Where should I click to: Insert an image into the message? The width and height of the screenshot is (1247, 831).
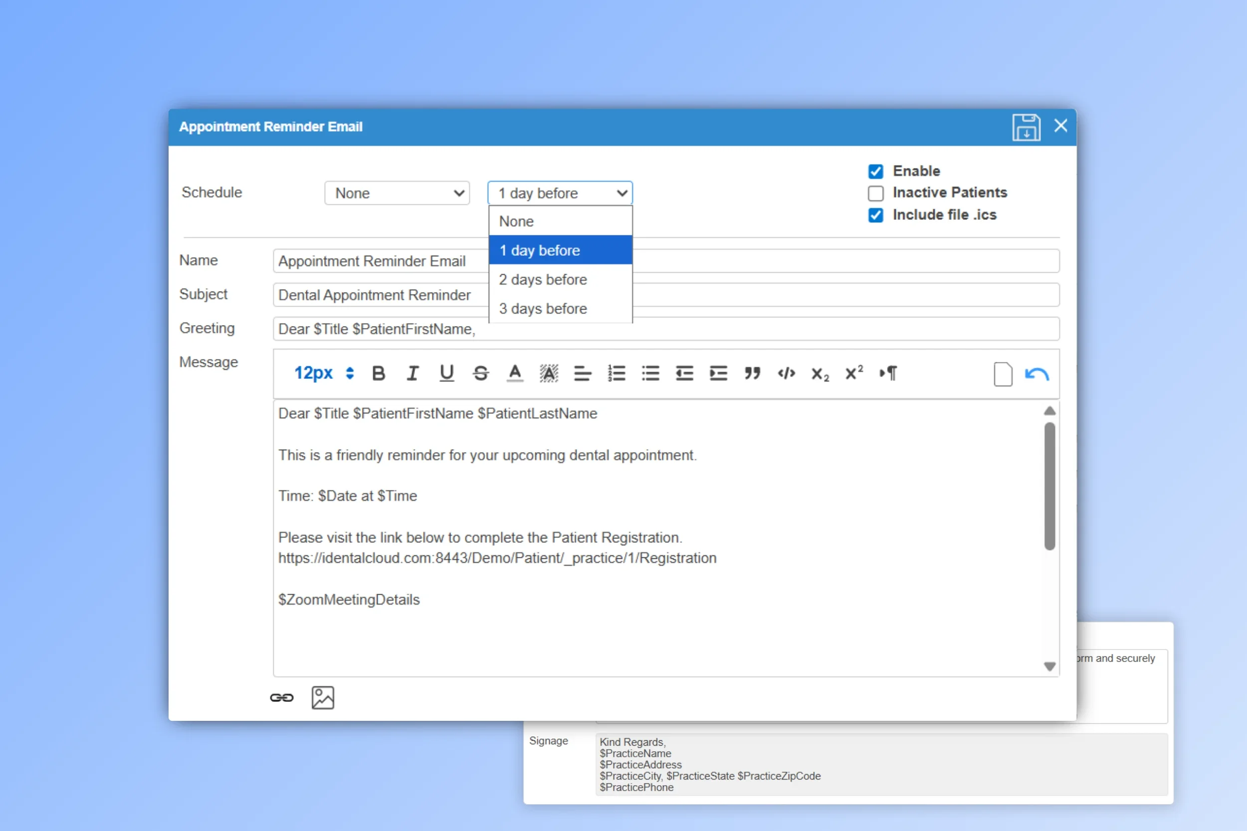coord(322,697)
